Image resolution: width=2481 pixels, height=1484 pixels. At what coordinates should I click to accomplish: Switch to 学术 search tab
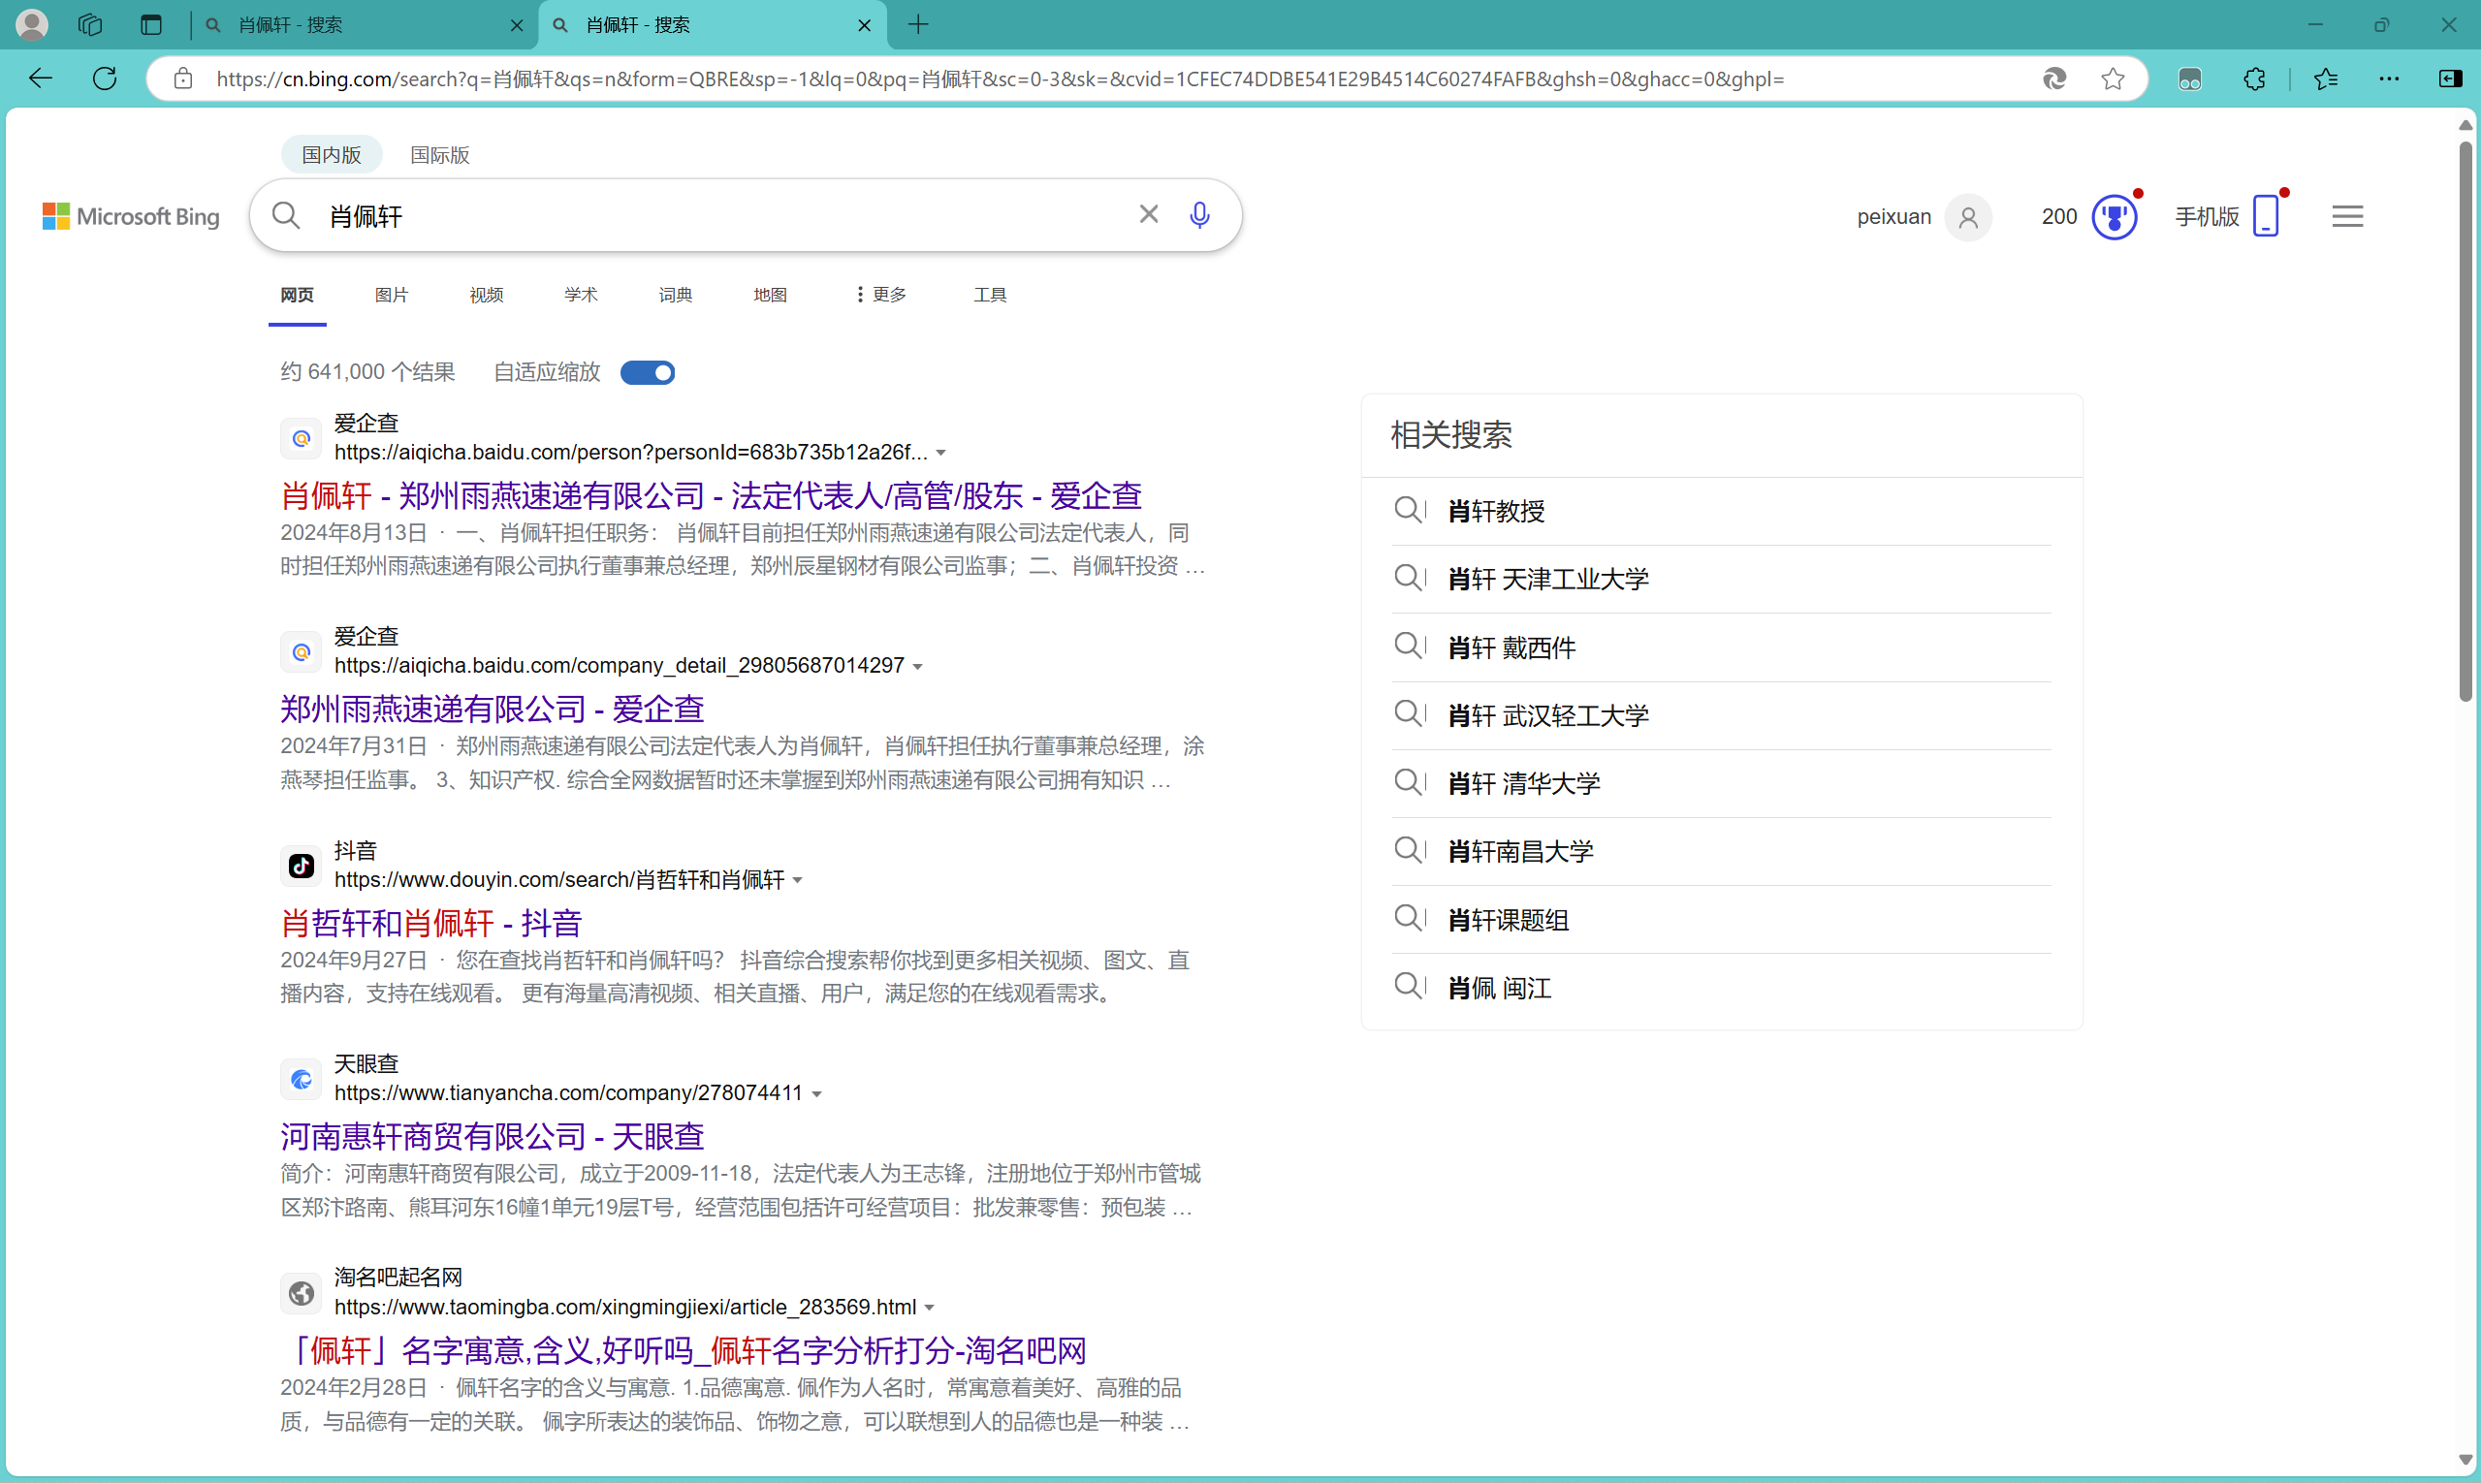tap(580, 294)
